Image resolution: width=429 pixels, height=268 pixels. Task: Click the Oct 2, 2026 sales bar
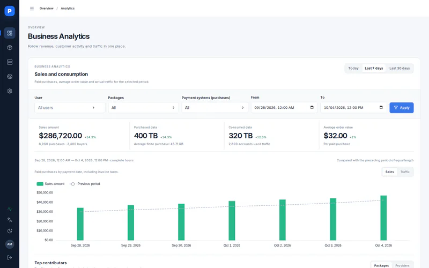pos(283,220)
